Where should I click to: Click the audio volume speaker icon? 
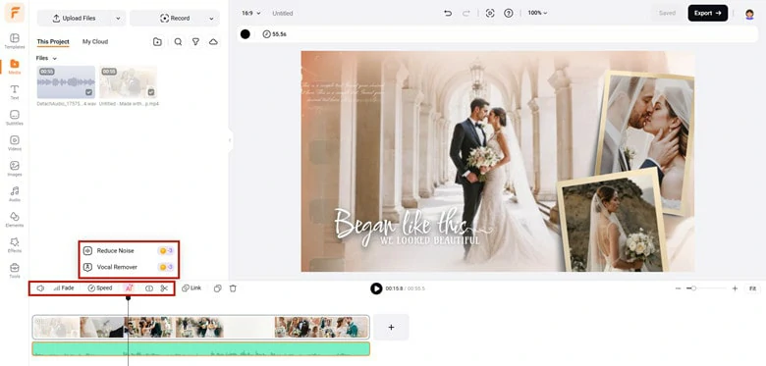click(40, 288)
